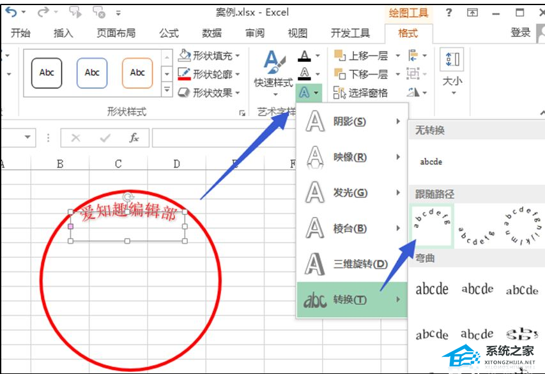
Task: Click the Redo arrow icon
Action: (x=43, y=12)
